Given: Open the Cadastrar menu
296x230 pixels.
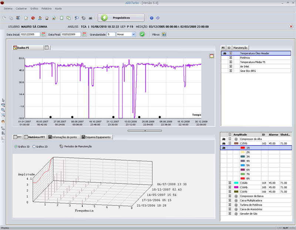Looking at the screenshot, I should point(21,9).
